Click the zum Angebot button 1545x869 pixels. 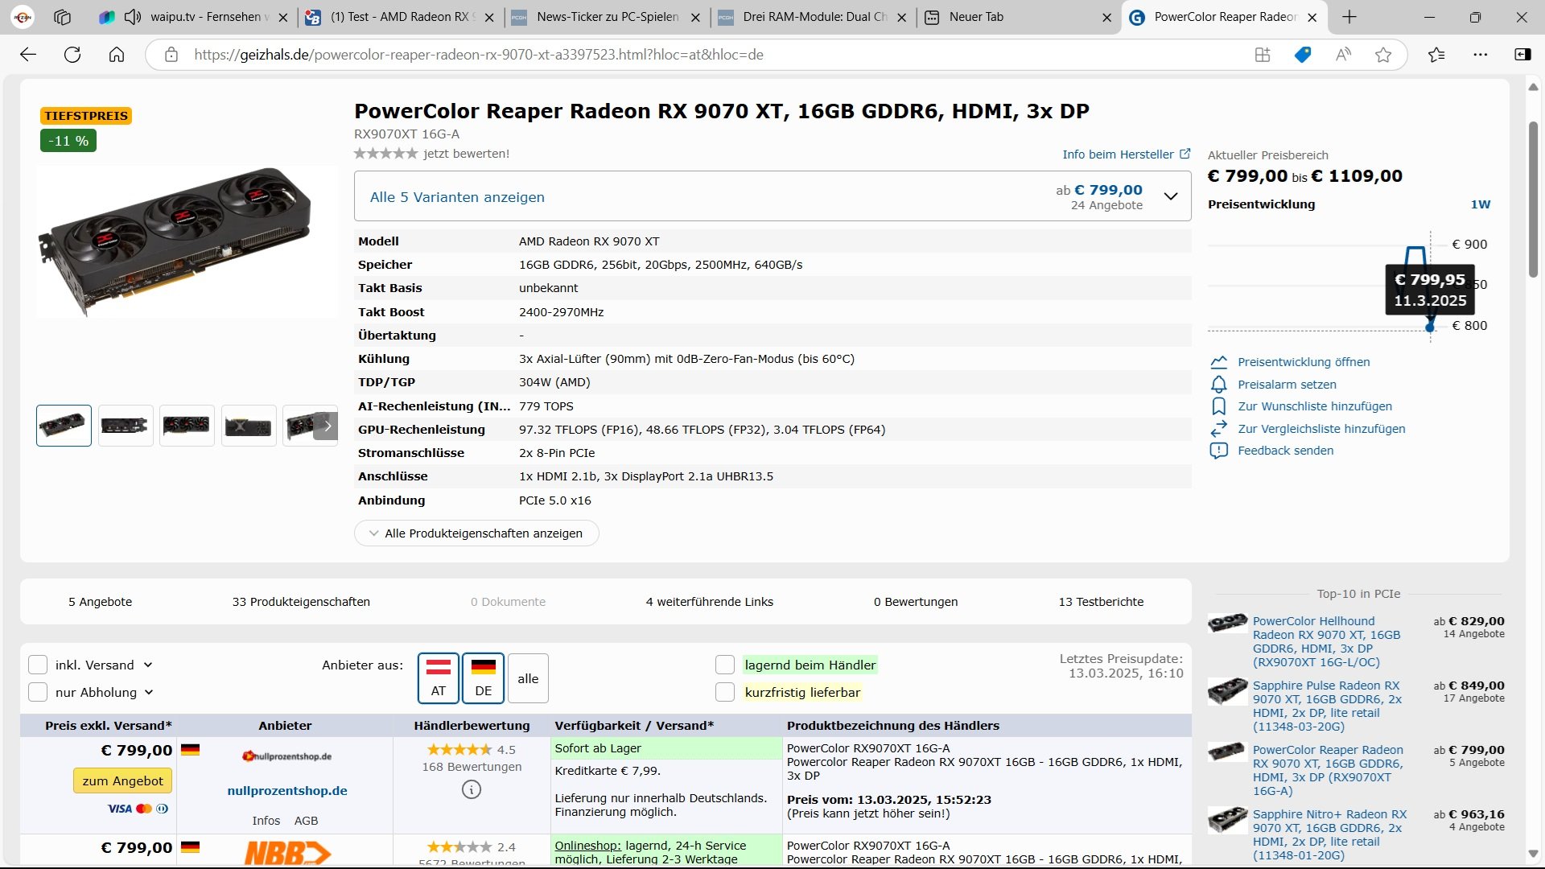(x=122, y=780)
